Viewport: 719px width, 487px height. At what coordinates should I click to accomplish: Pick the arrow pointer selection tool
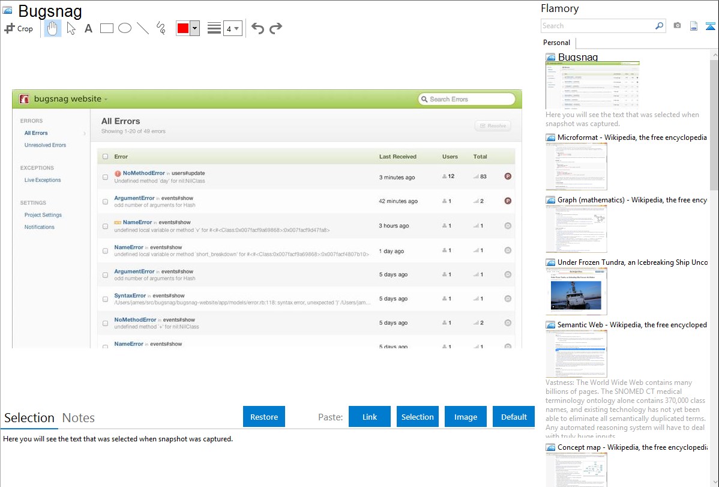click(71, 28)
